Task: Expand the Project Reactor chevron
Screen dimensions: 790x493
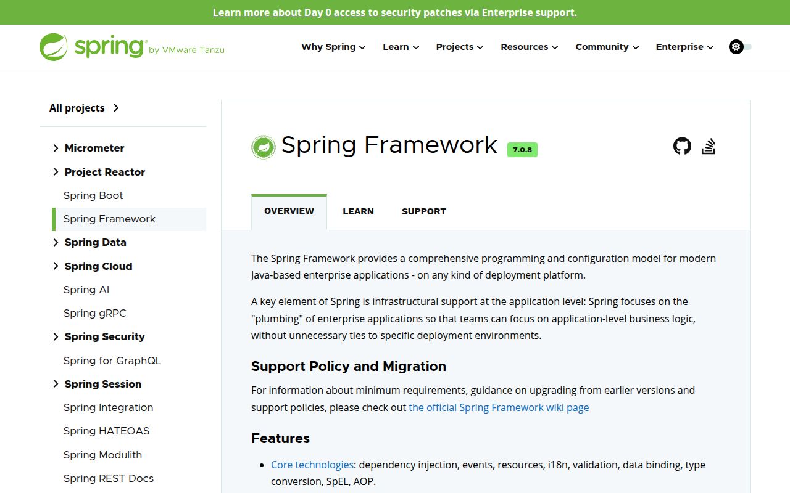Action: [56, 172]
